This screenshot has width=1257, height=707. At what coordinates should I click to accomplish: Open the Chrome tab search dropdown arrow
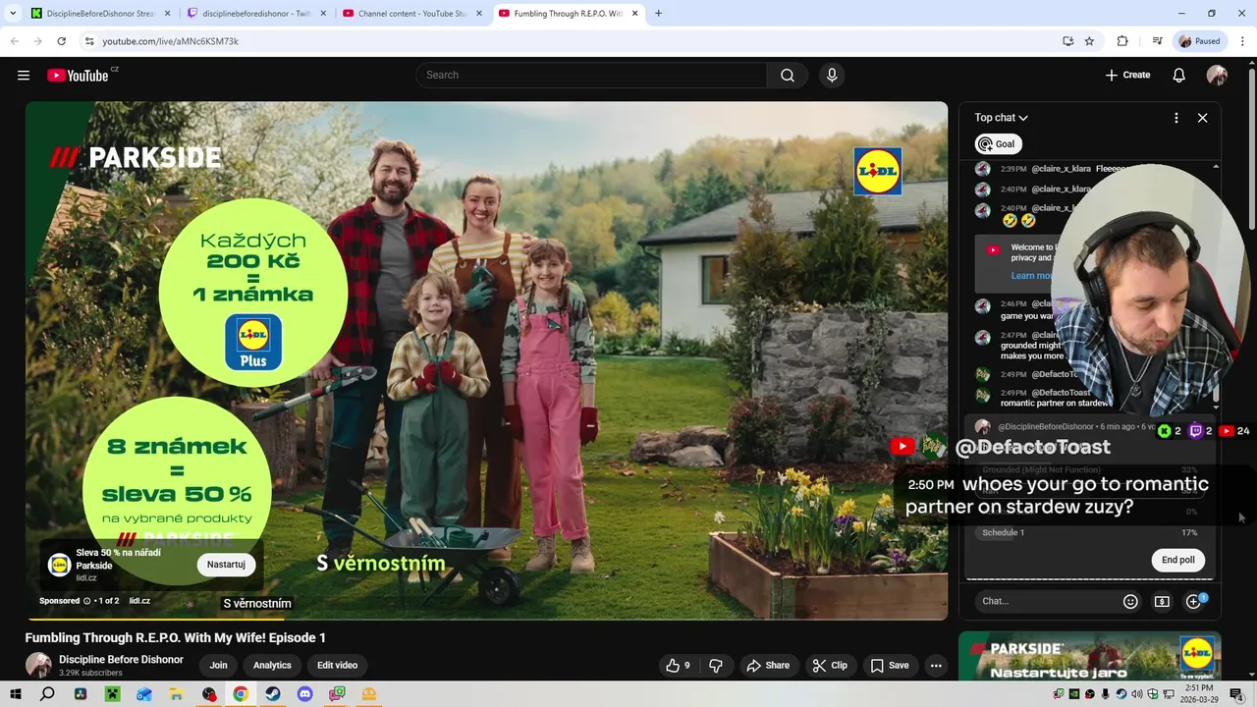click(13, 14)
